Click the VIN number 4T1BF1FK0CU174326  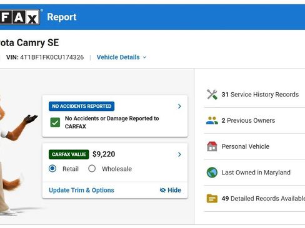point(52,57)
